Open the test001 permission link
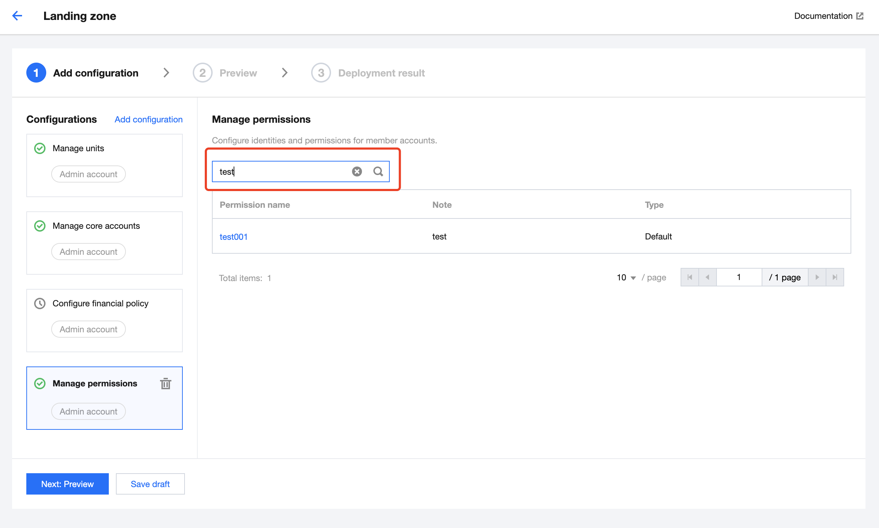The height and width of the screenshot is (528, 879). 233,237
